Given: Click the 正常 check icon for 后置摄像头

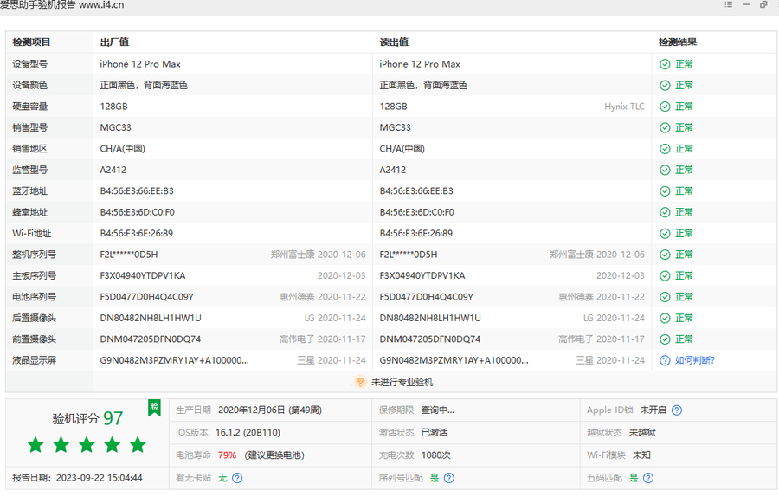Looking at the screenshot, I should pyautogui.click(x=665, y=318).
